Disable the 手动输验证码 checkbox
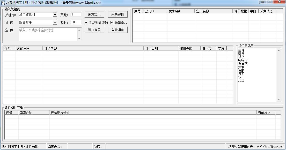Viewport: 286px width, 150px height. click(x=86, y=22)
